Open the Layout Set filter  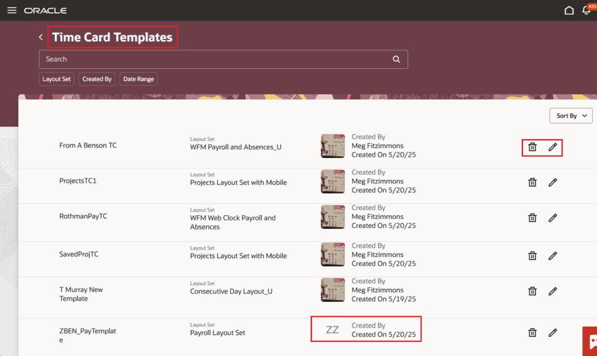coord(57,79)
